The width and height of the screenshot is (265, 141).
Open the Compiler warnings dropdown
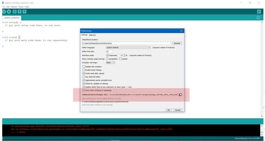click(x=111, y=63)
